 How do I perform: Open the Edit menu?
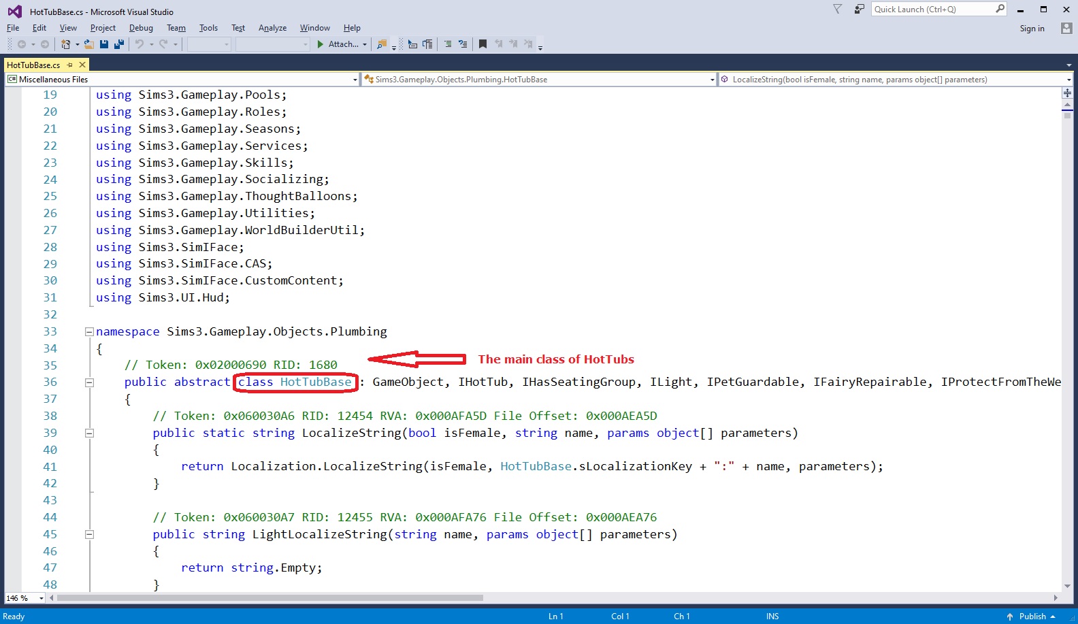pyautogui.click(x=39, y=28)
